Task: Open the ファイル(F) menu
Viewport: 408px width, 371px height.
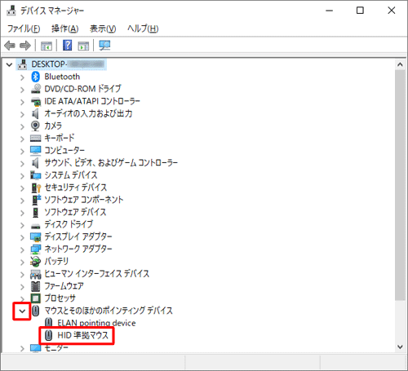Action: click(24, 29)
